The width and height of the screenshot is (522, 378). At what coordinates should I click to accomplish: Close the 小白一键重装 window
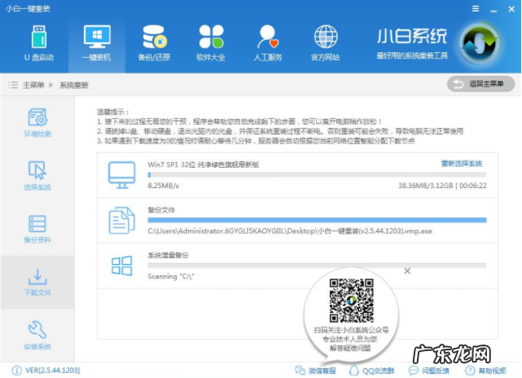pyautogui.click(x=511, y=9)
